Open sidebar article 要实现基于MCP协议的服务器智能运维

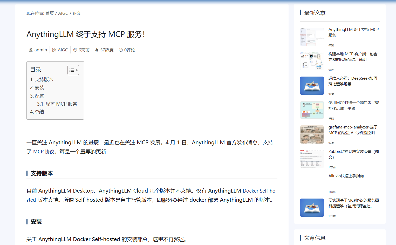[x=354, y=203]
